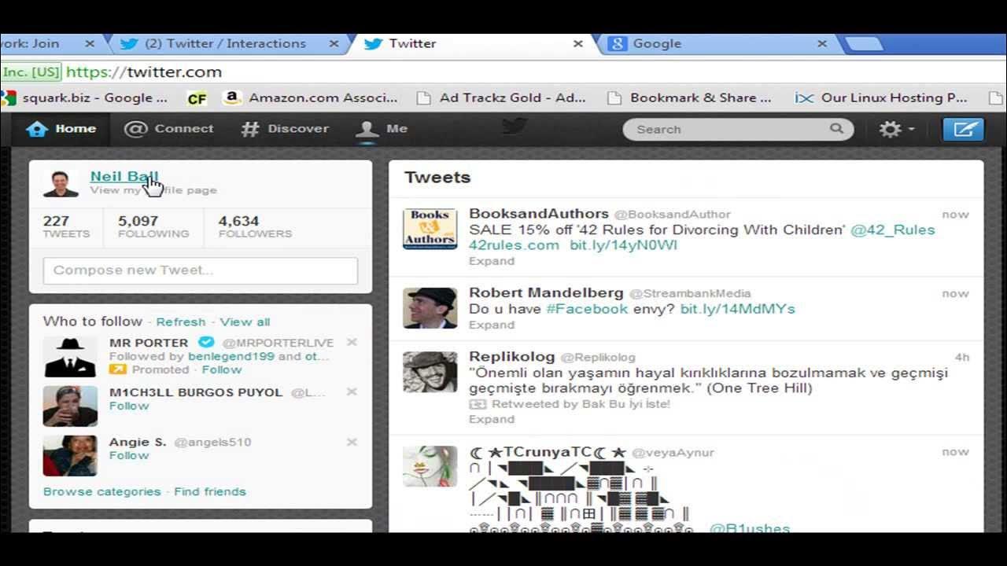
Task: Open the settings gear dropdown
Action: [896, 129]
